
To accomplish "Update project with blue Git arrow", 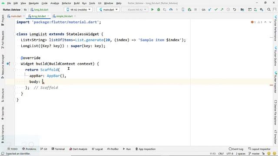I will pyautogui.click(x=210, y=10).
